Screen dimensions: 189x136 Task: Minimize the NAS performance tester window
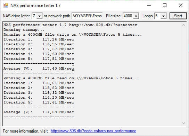(x=149, y=6)
